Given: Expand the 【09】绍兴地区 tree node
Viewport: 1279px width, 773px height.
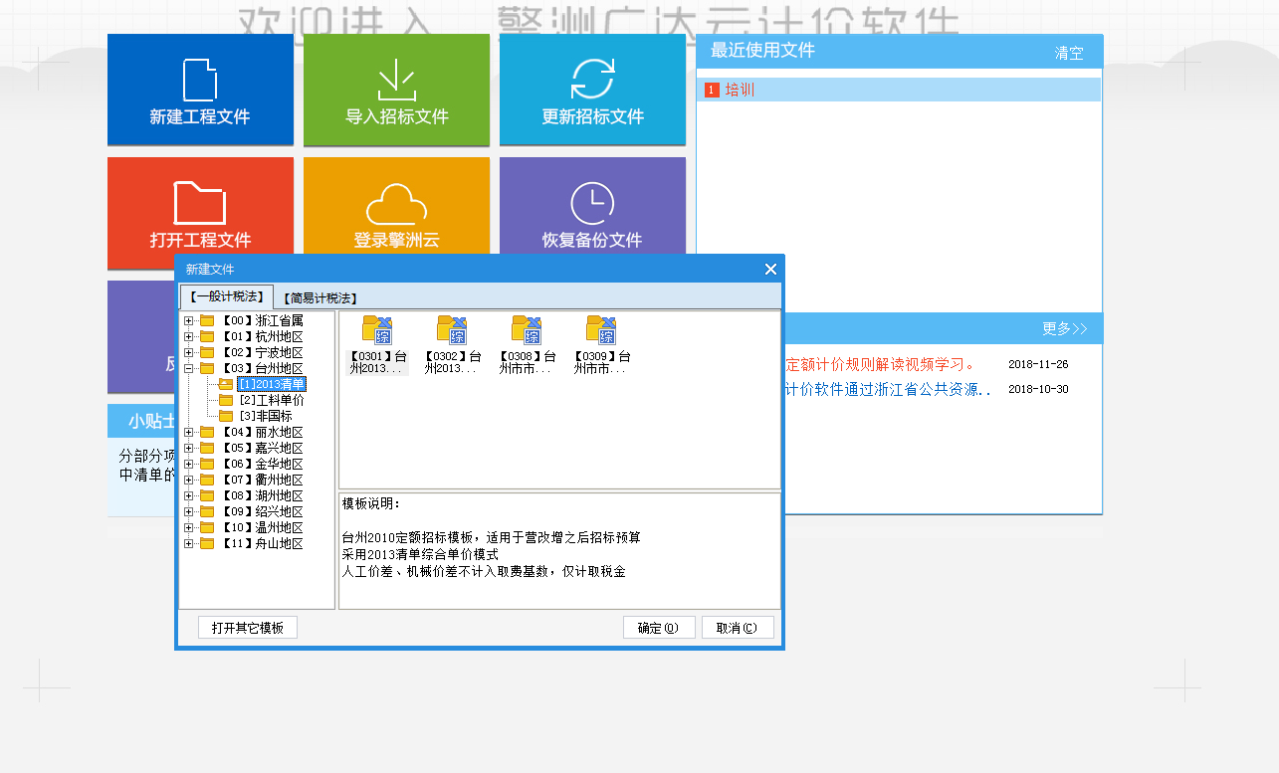Looking at the screenshot, I should 188,512.
